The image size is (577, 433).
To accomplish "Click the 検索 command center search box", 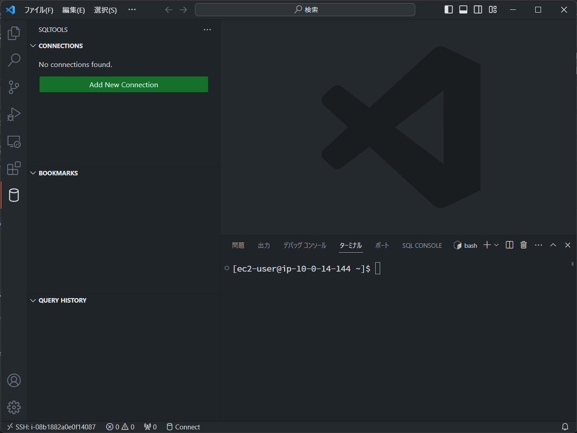I will pos(305,10).
